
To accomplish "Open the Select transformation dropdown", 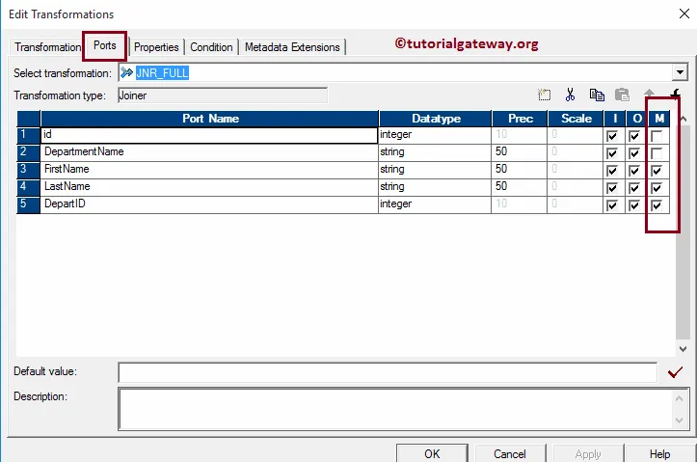I will click(x=680, y=72).
